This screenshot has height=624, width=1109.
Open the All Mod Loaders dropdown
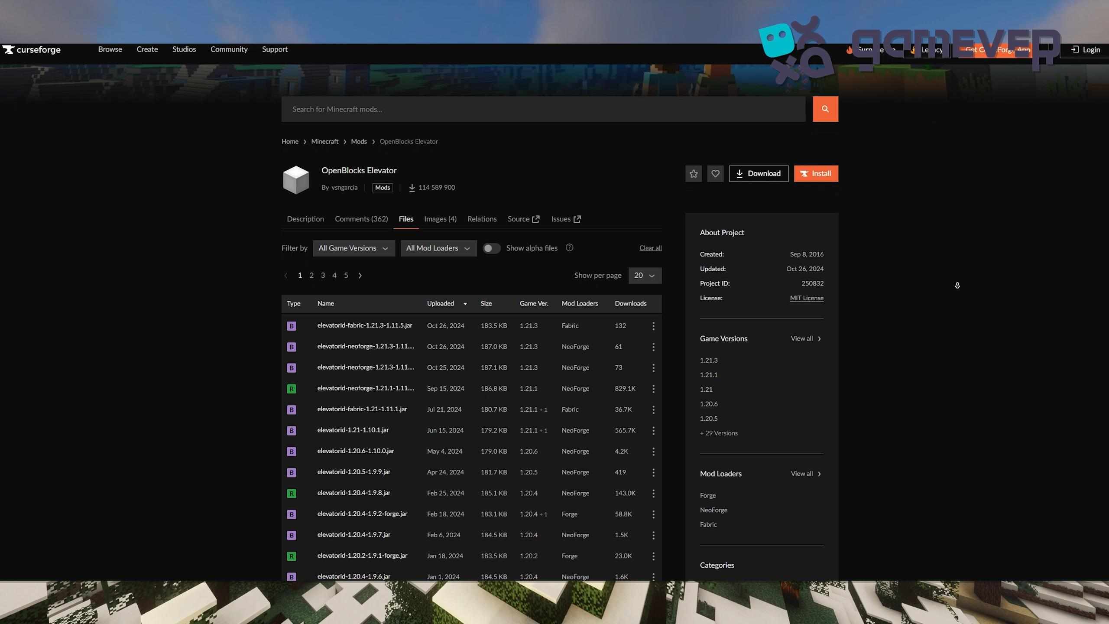coord(438,248)
